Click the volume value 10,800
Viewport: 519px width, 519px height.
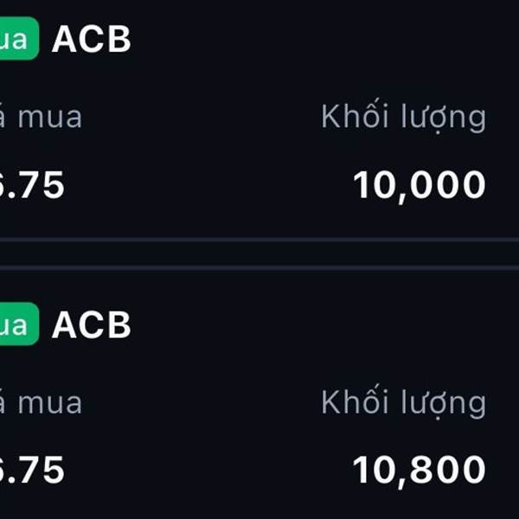point(419,471)
